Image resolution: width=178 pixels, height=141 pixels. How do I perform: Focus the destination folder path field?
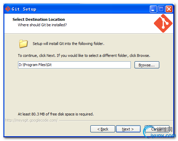click(x=74, y=65)
